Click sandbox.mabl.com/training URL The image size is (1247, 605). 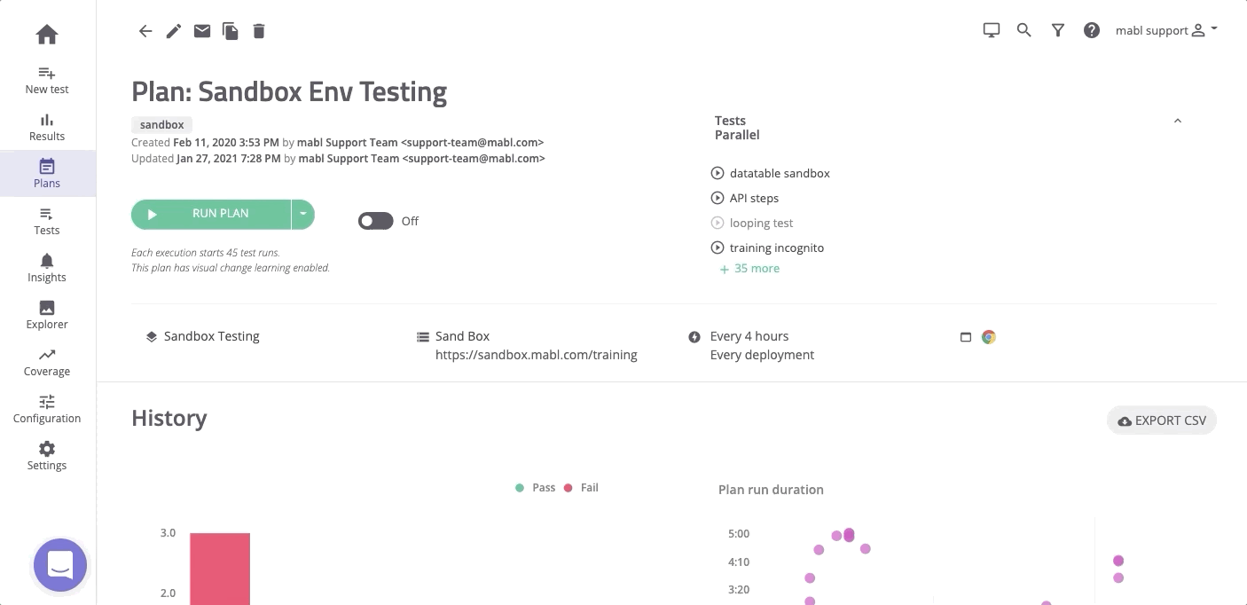tap(537, 355)
